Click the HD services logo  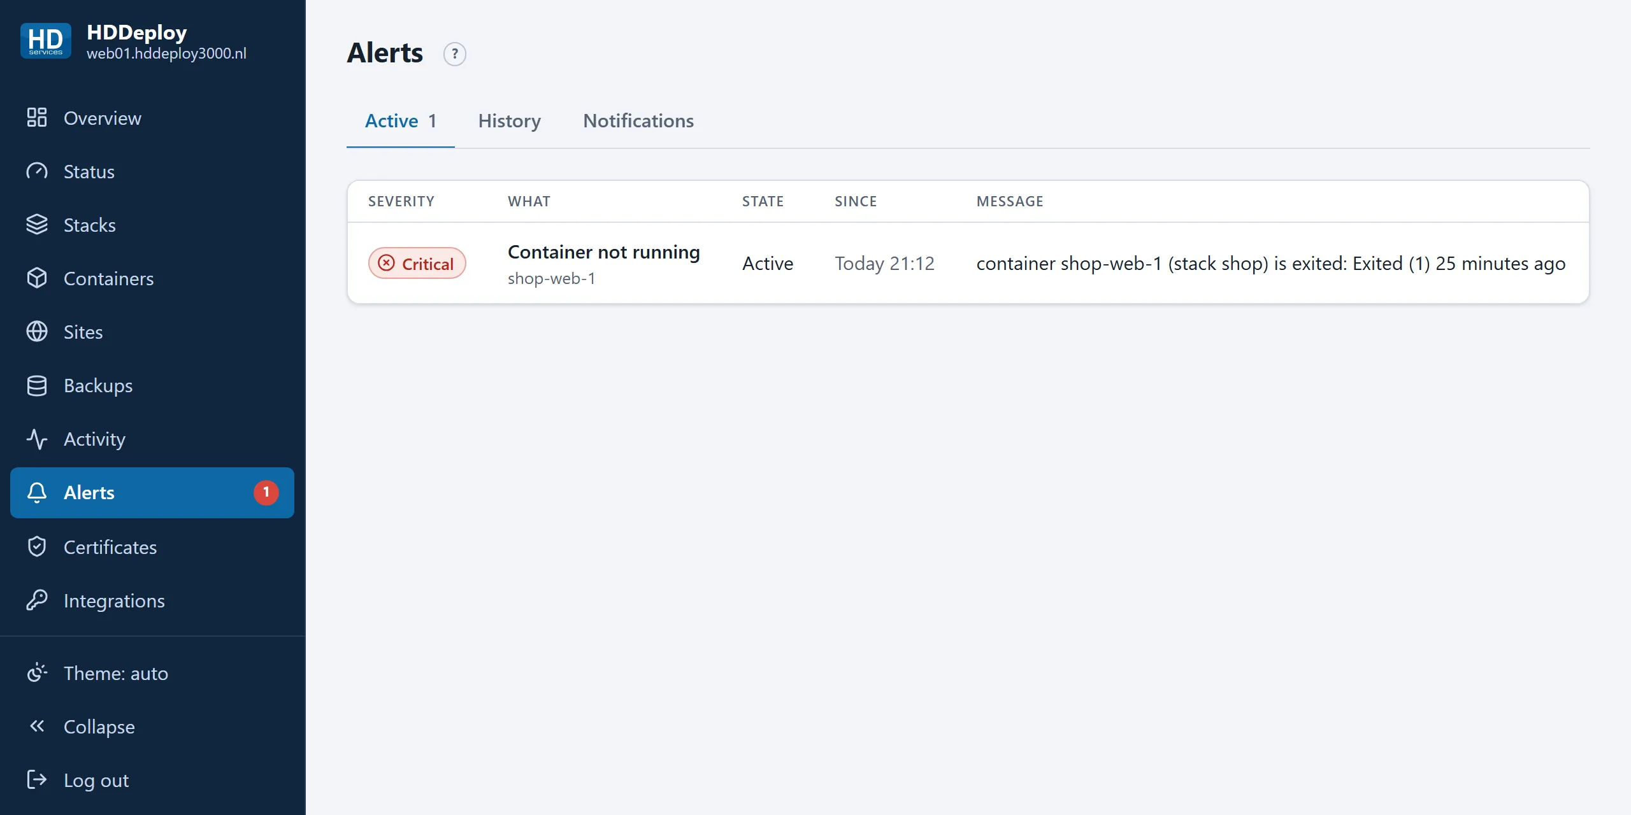coord(46,41)
